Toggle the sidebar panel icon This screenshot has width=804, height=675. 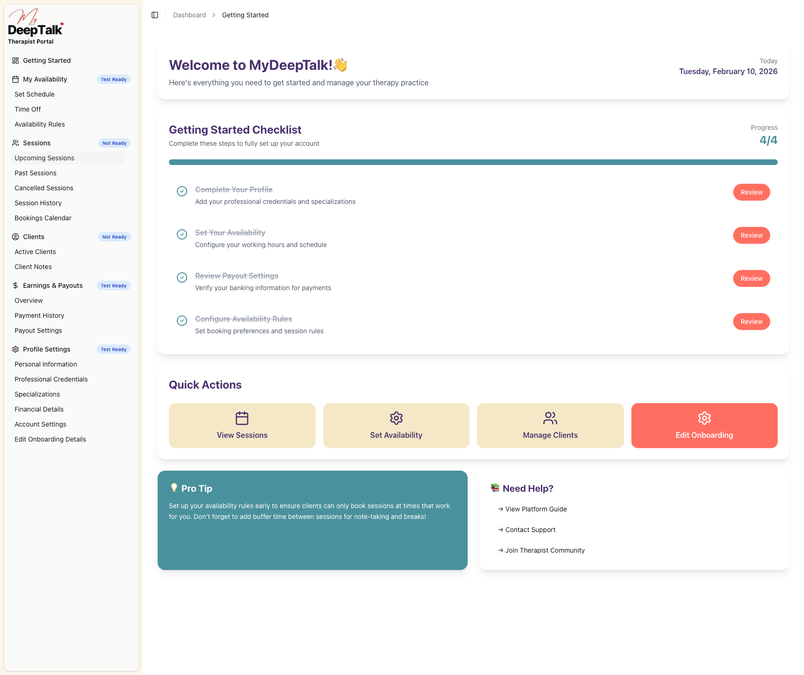click(155, 15)
